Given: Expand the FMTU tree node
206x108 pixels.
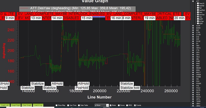Looking at the screenshot, I should tap(193, 48).
